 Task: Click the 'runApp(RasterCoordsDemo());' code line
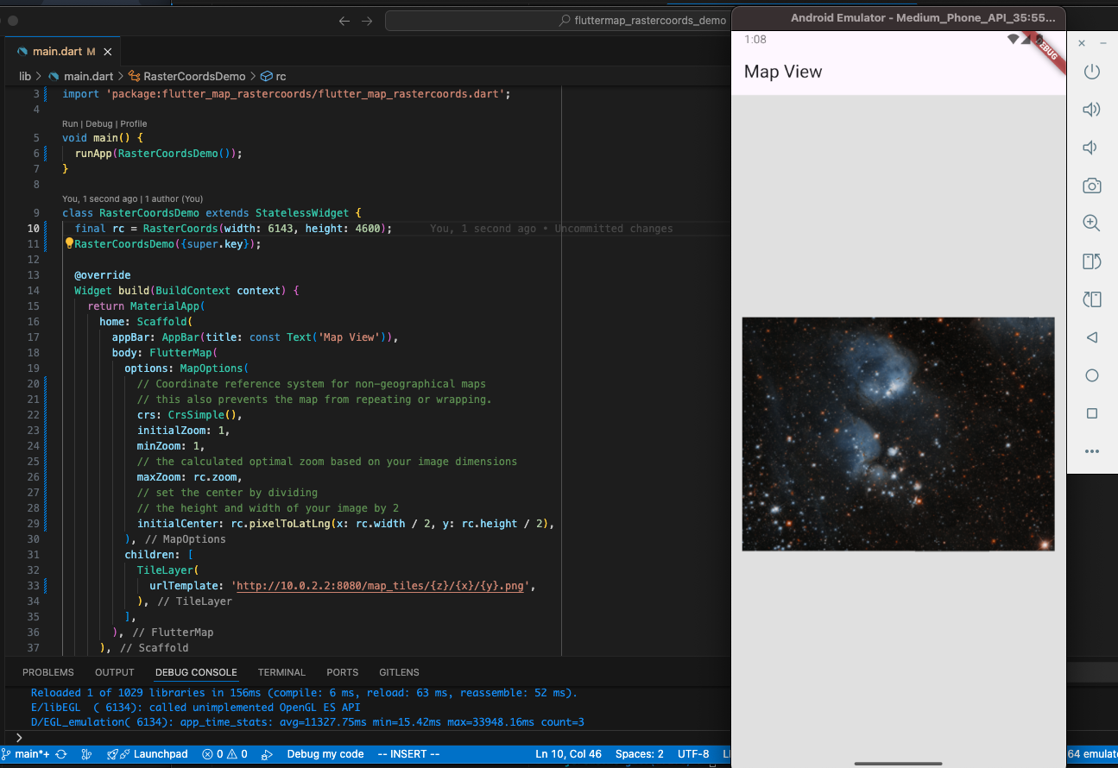point(158,154)
